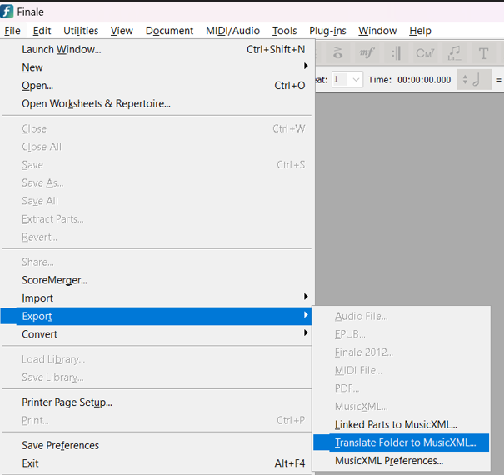Screen dimensions: 504x475
Task: Open the Tools menu
Action: [x=284, y=31]
